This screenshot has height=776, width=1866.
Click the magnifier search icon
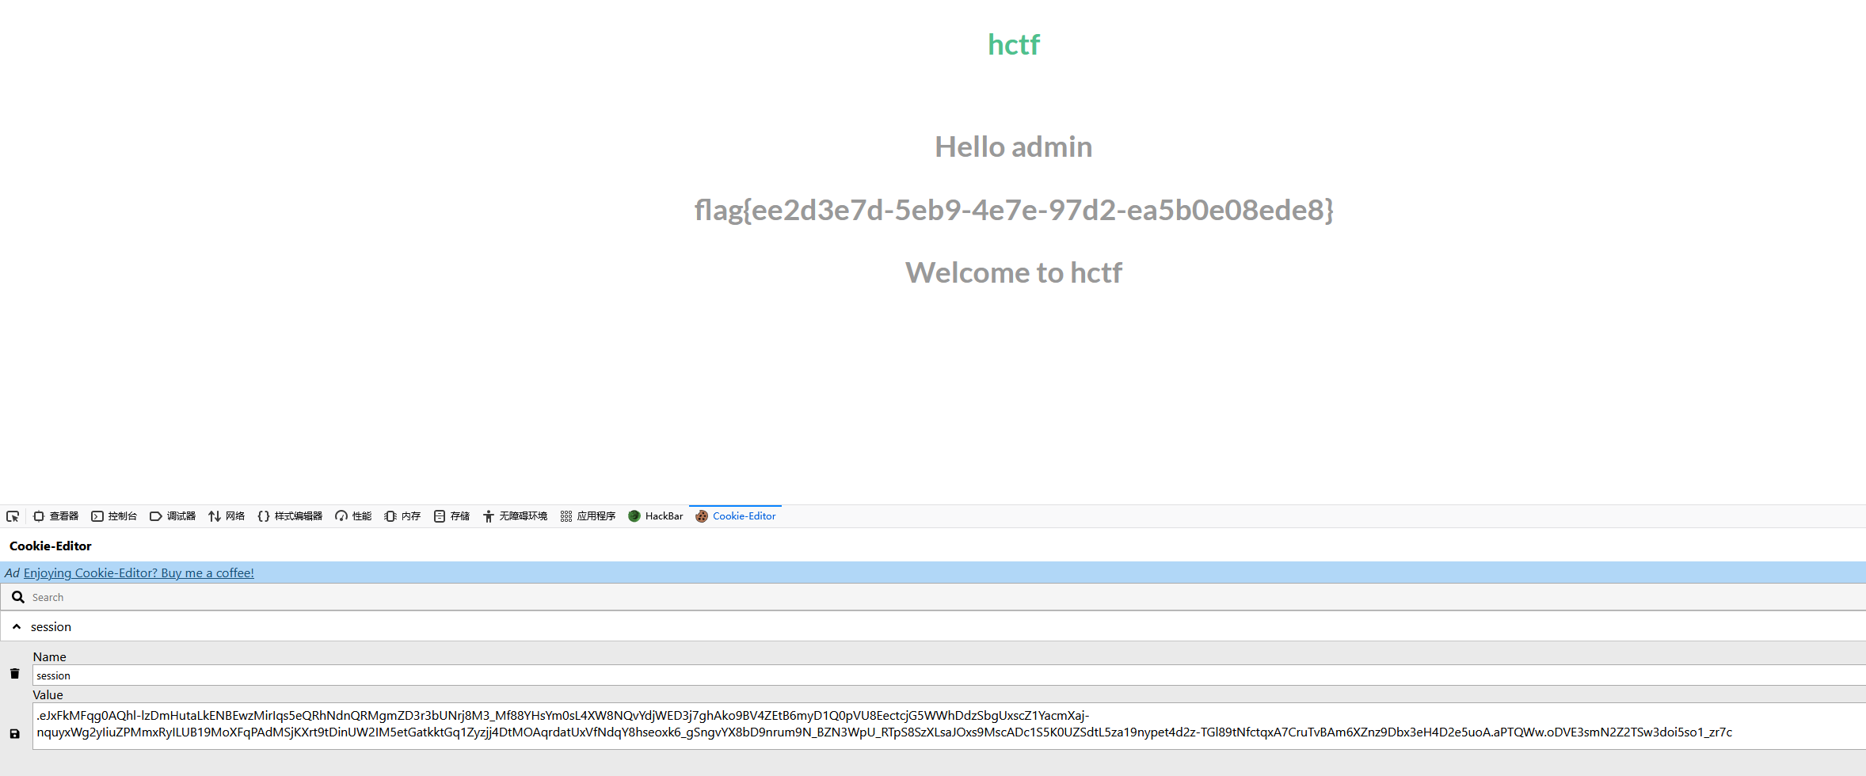click(18, 598)
